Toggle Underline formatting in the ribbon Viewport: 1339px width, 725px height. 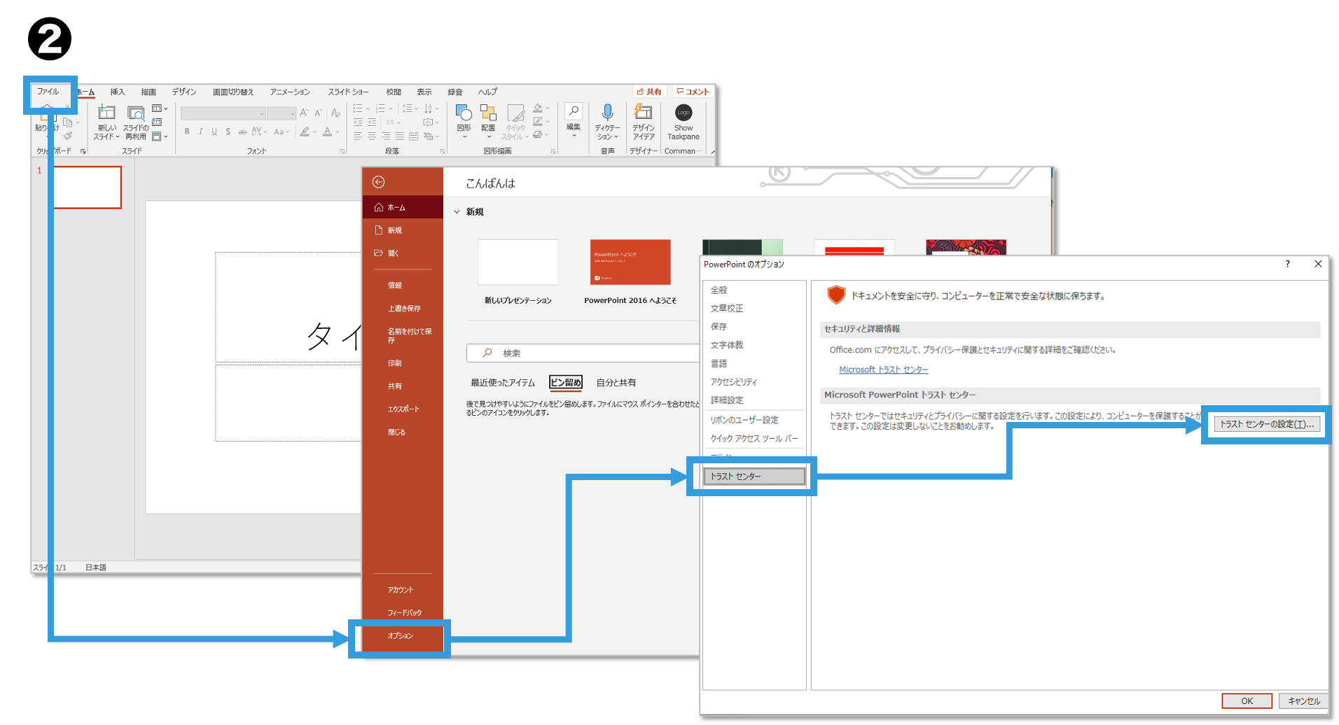coord(214,132)
